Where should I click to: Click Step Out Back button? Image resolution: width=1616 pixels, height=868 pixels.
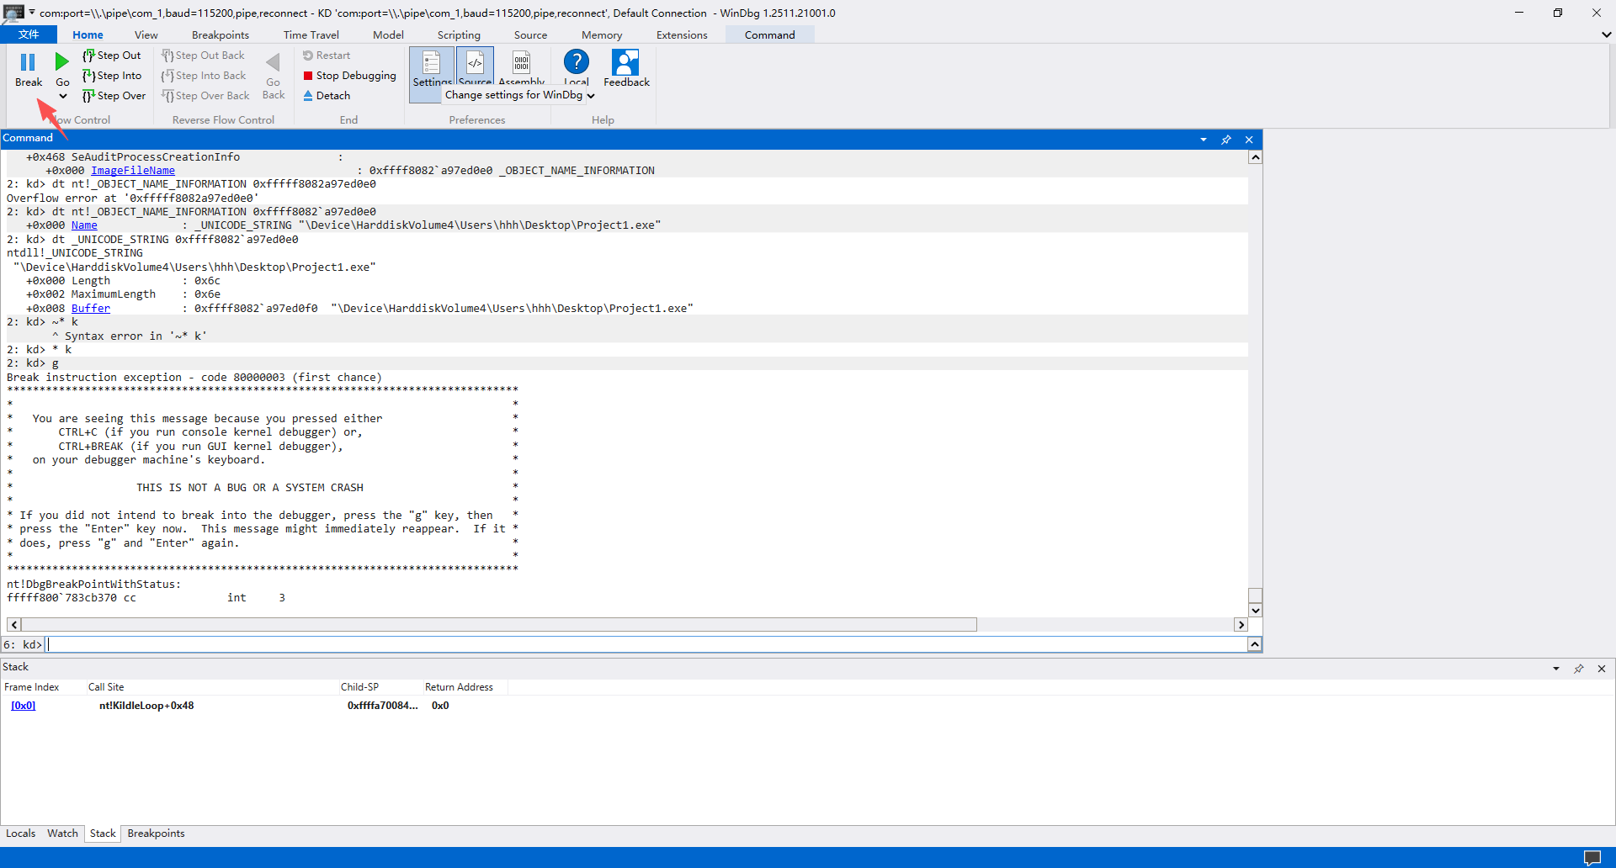(203, 56)
